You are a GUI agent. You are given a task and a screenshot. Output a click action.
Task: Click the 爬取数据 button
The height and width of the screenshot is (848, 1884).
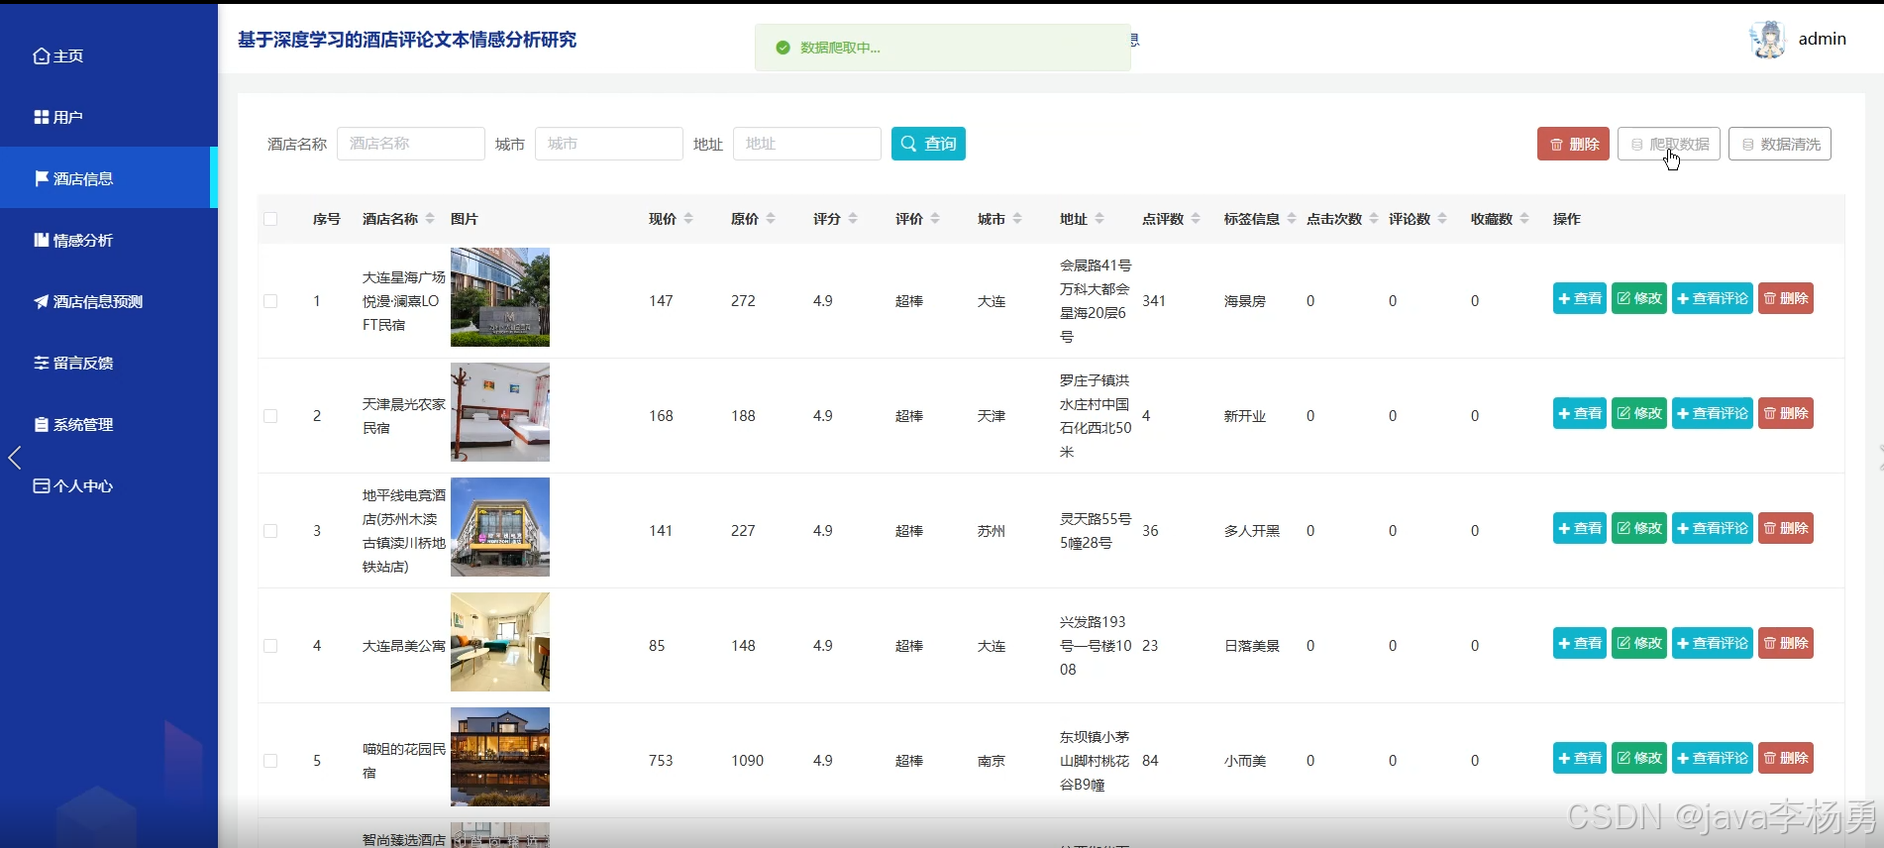pos(1669,144)
